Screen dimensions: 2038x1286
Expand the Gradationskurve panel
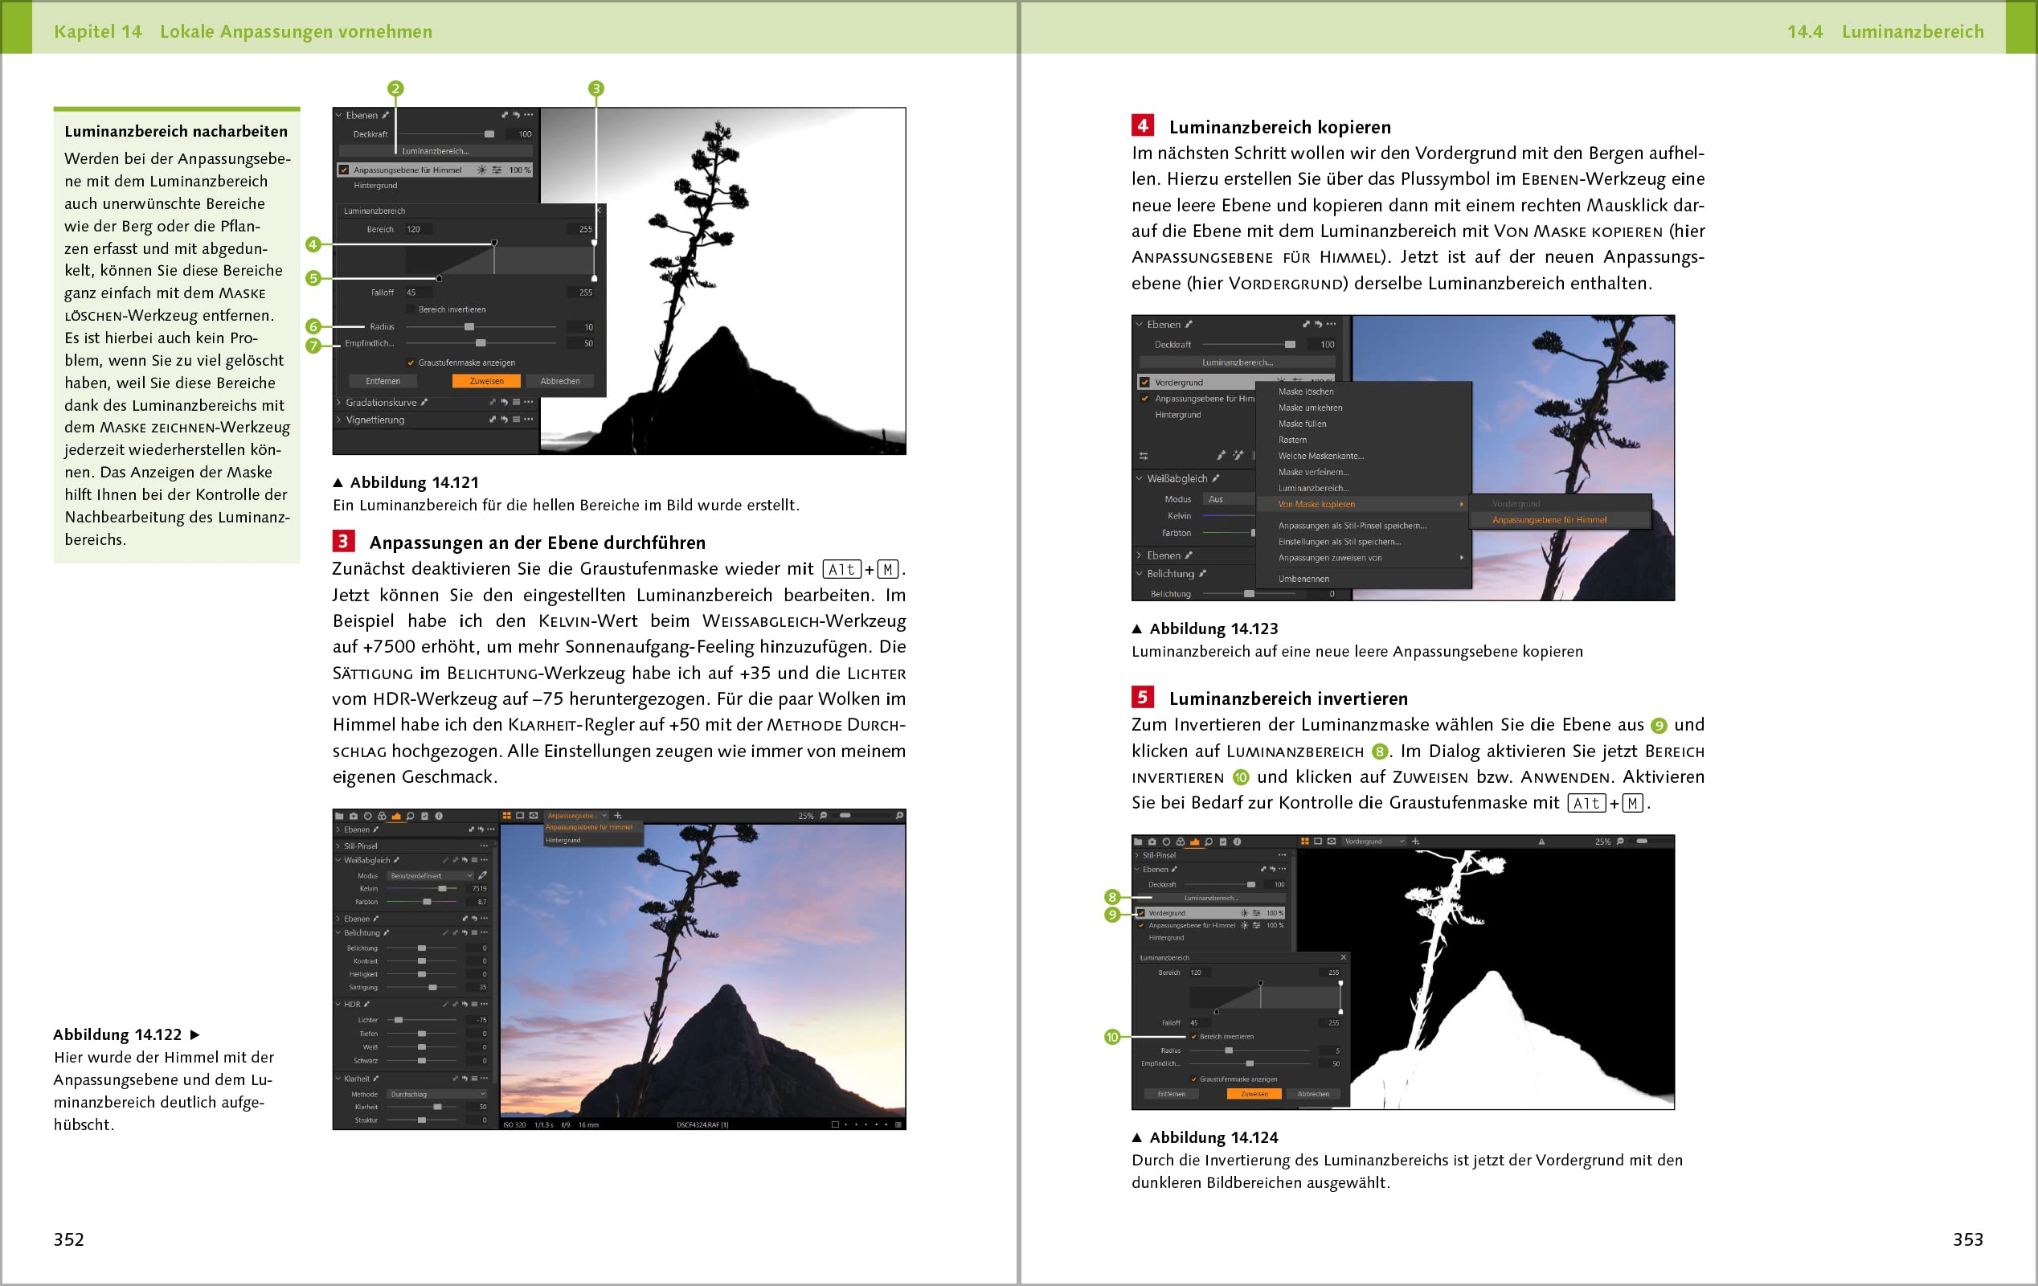pos(339,402)
